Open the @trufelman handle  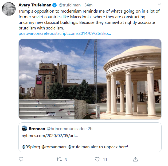[70, 5]
